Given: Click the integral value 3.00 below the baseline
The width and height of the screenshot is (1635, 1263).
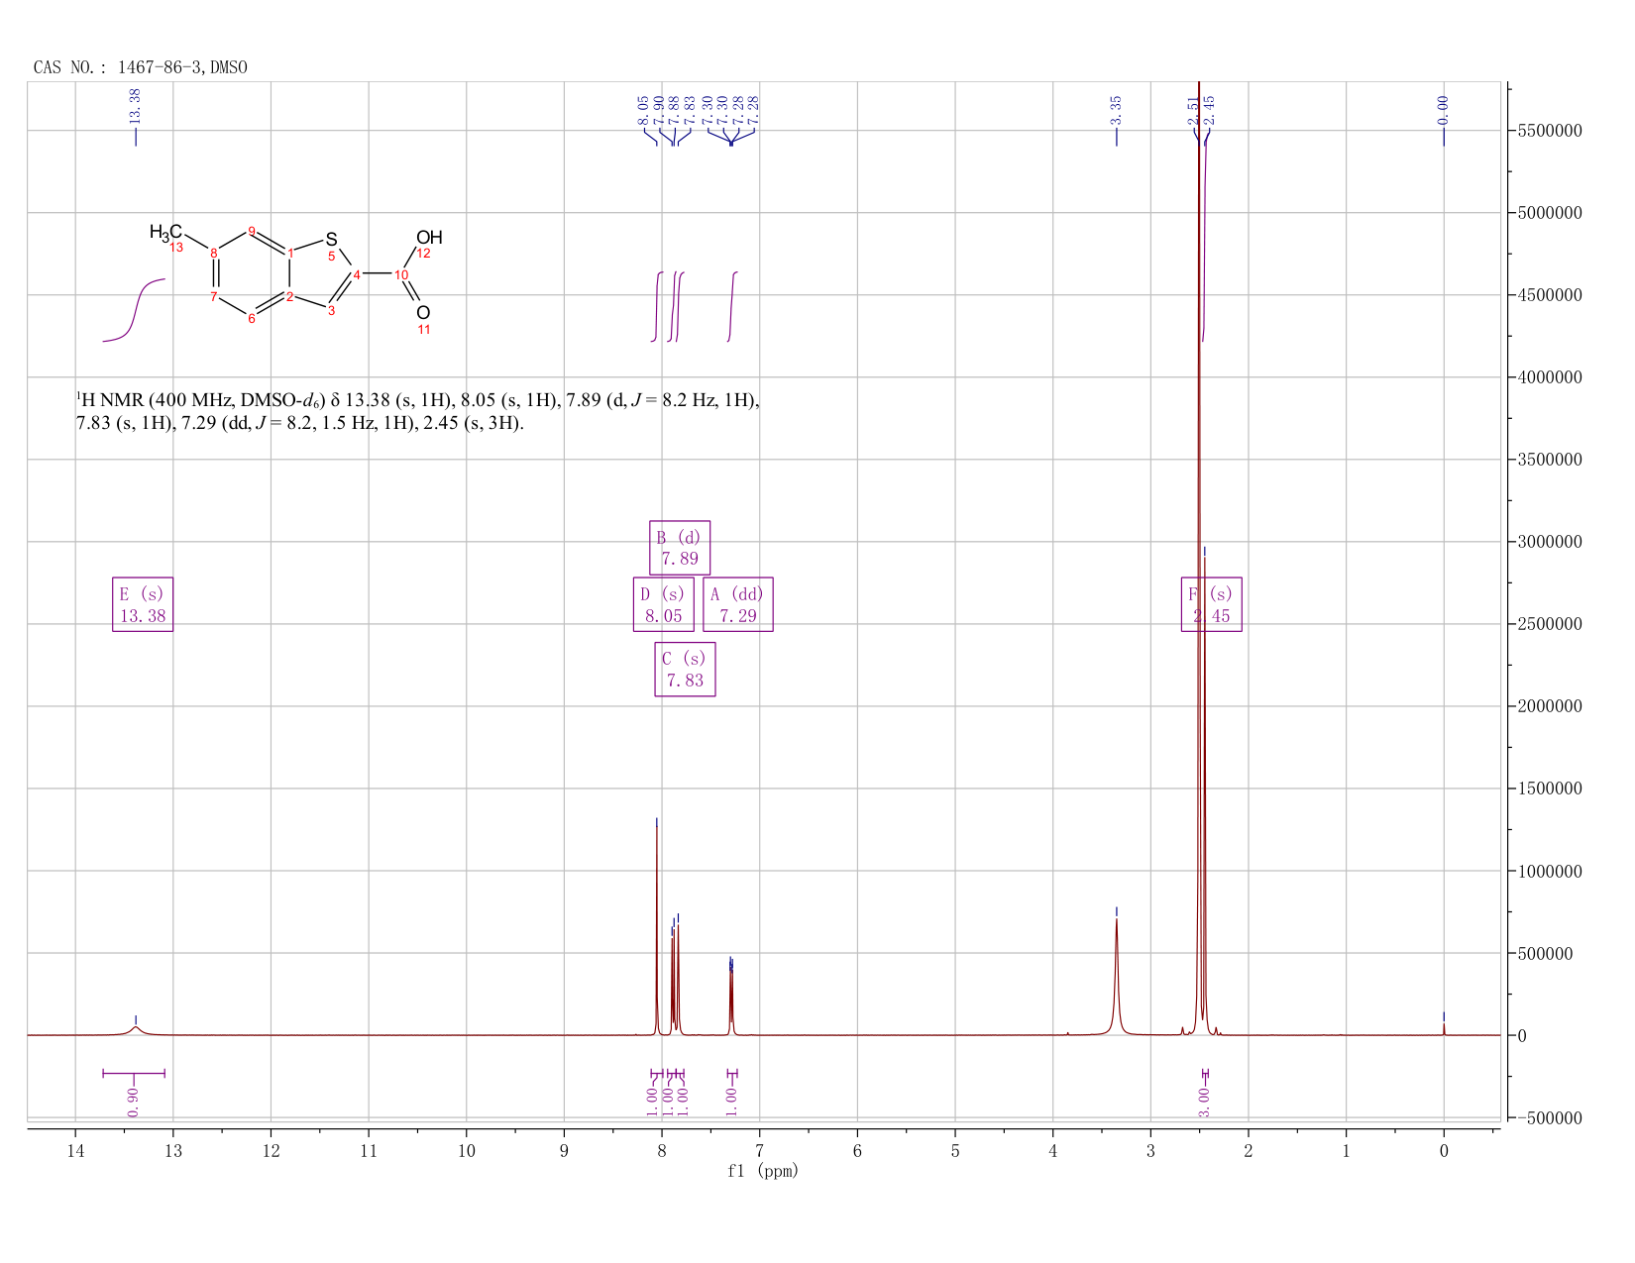Looking at the screenshot, I should pyautogui.click(x=1204, y=1101).
